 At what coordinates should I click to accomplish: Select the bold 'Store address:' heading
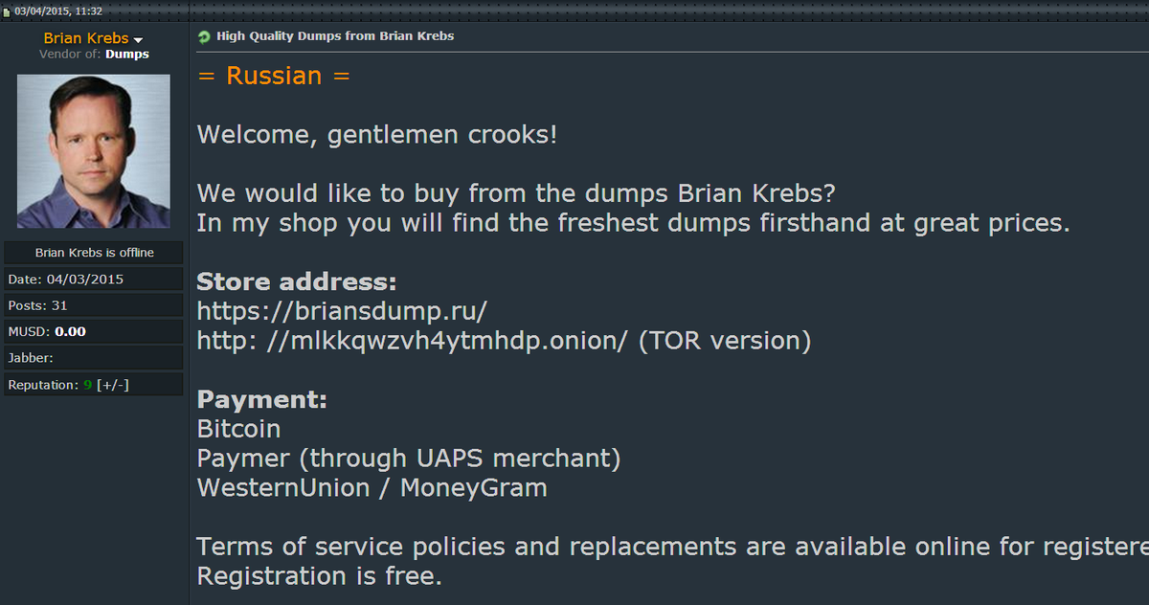(297, 282)
